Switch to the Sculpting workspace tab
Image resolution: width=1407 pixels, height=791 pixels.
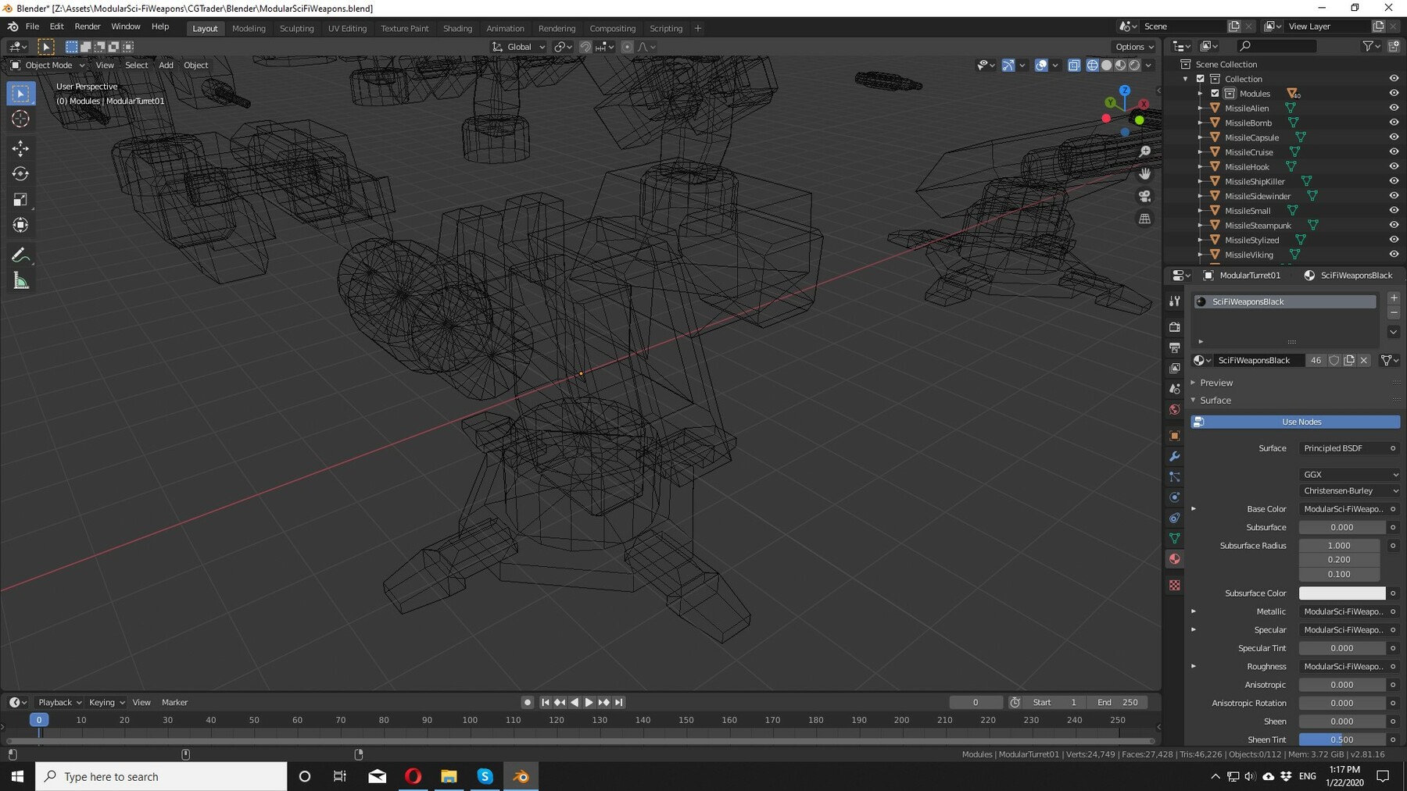[x=296, y=28]
